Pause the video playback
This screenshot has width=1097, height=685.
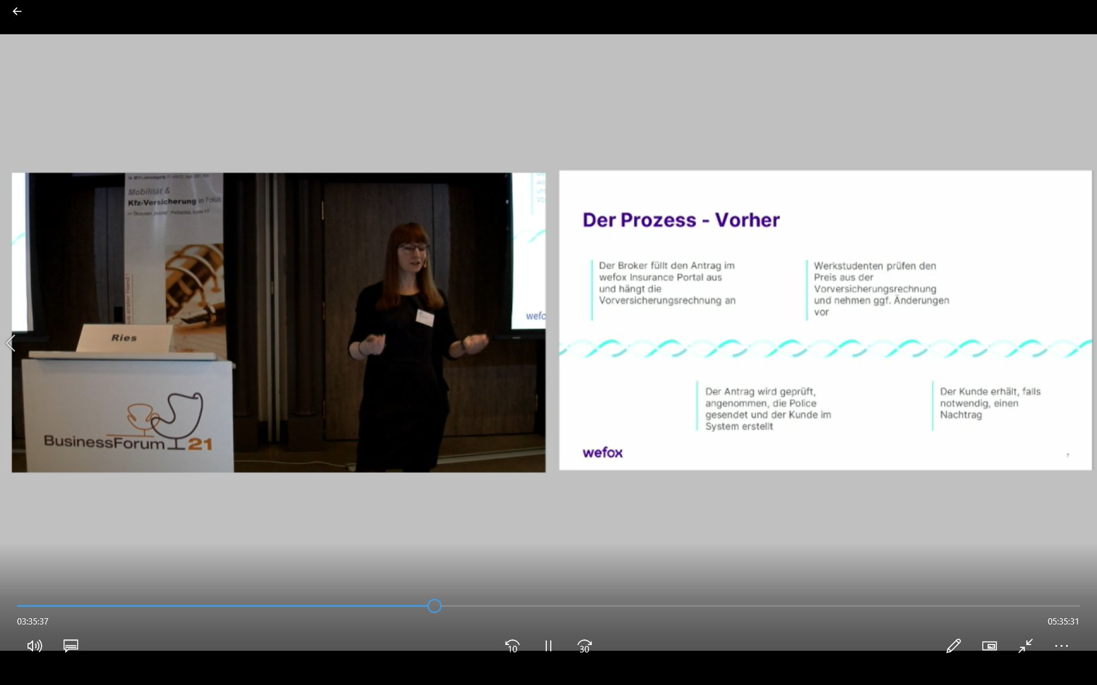(x=548, y=646)
